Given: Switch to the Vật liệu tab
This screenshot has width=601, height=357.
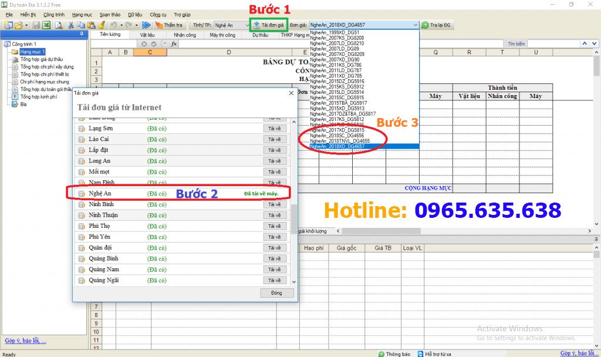Looking at the screenshot, I should tap(147, 35).
